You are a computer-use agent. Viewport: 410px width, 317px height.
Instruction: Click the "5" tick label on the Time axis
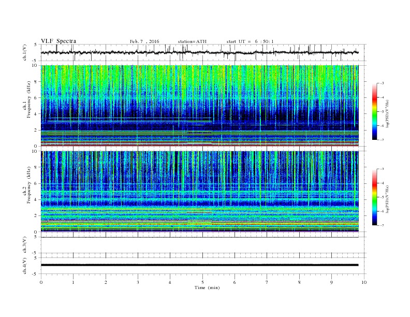202,282
